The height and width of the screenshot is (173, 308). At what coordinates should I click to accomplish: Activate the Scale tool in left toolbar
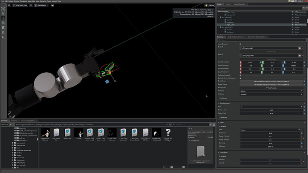tap(3, 28)
